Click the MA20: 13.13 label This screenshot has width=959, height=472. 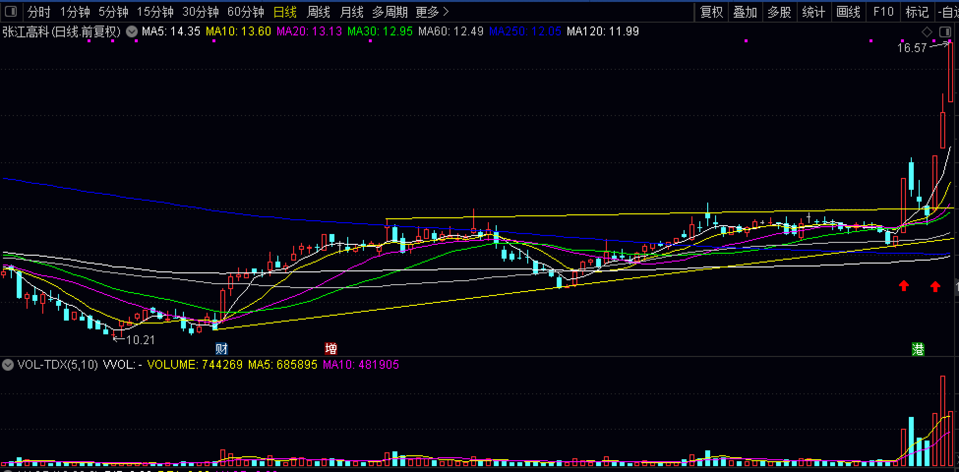(x=309, y=31)
